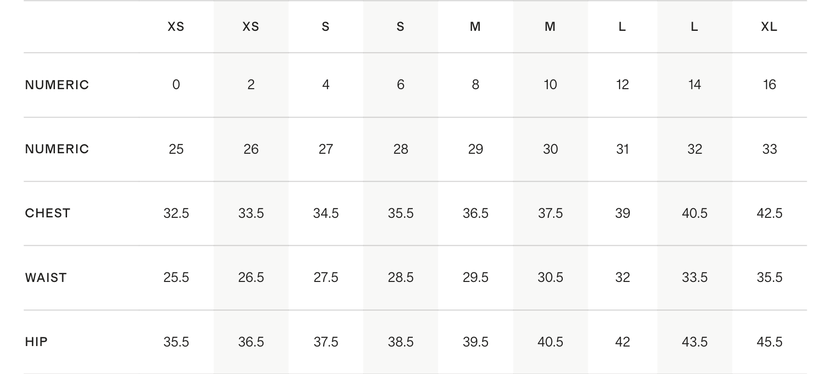This screenshot has height=374, width=840.
Task: Click waist value 30.5
Action: [550, 278]
